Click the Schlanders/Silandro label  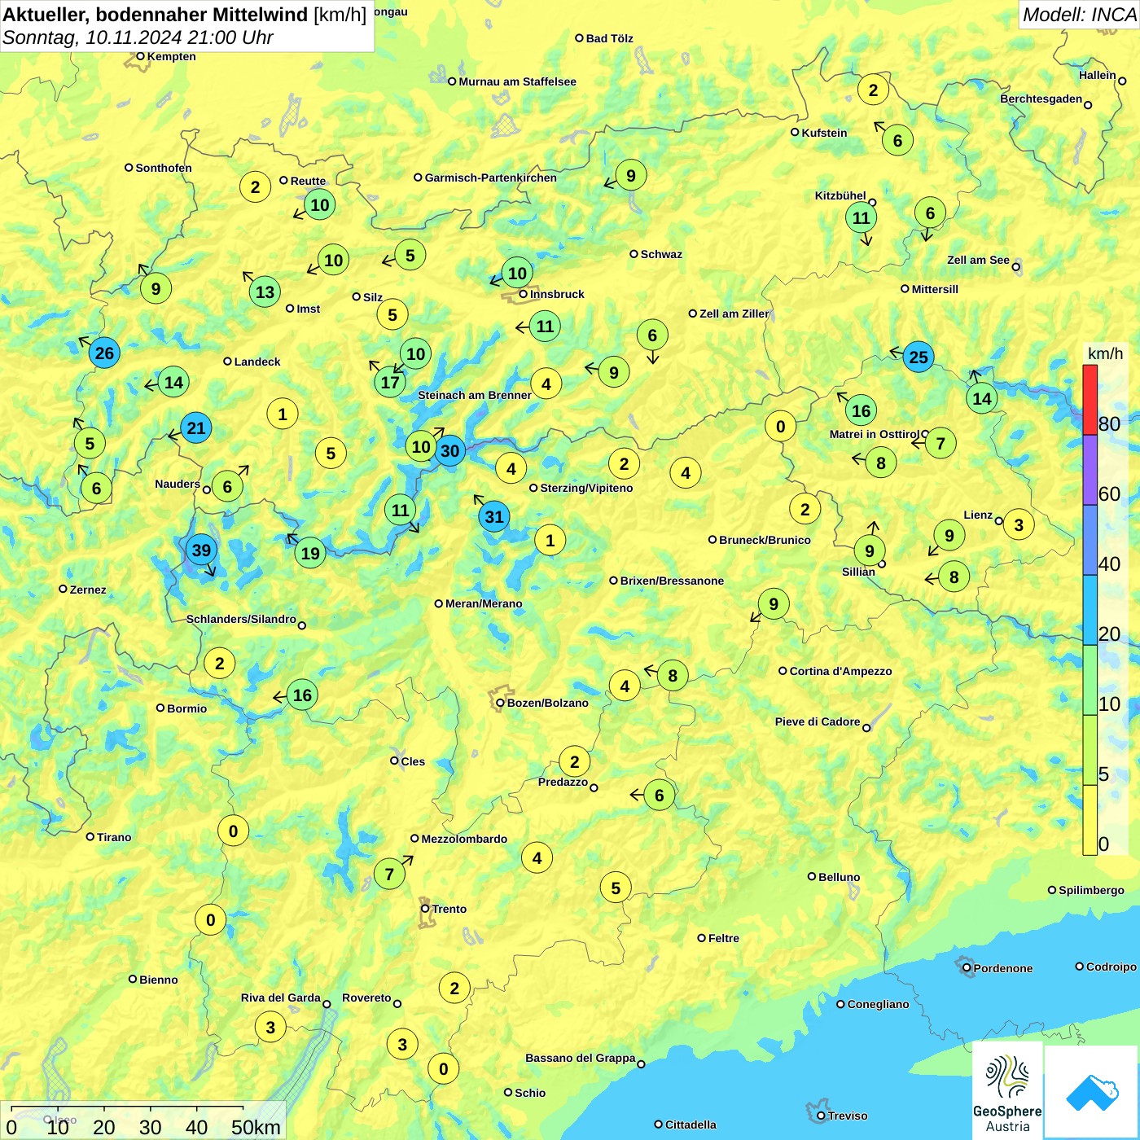(241, 619)
